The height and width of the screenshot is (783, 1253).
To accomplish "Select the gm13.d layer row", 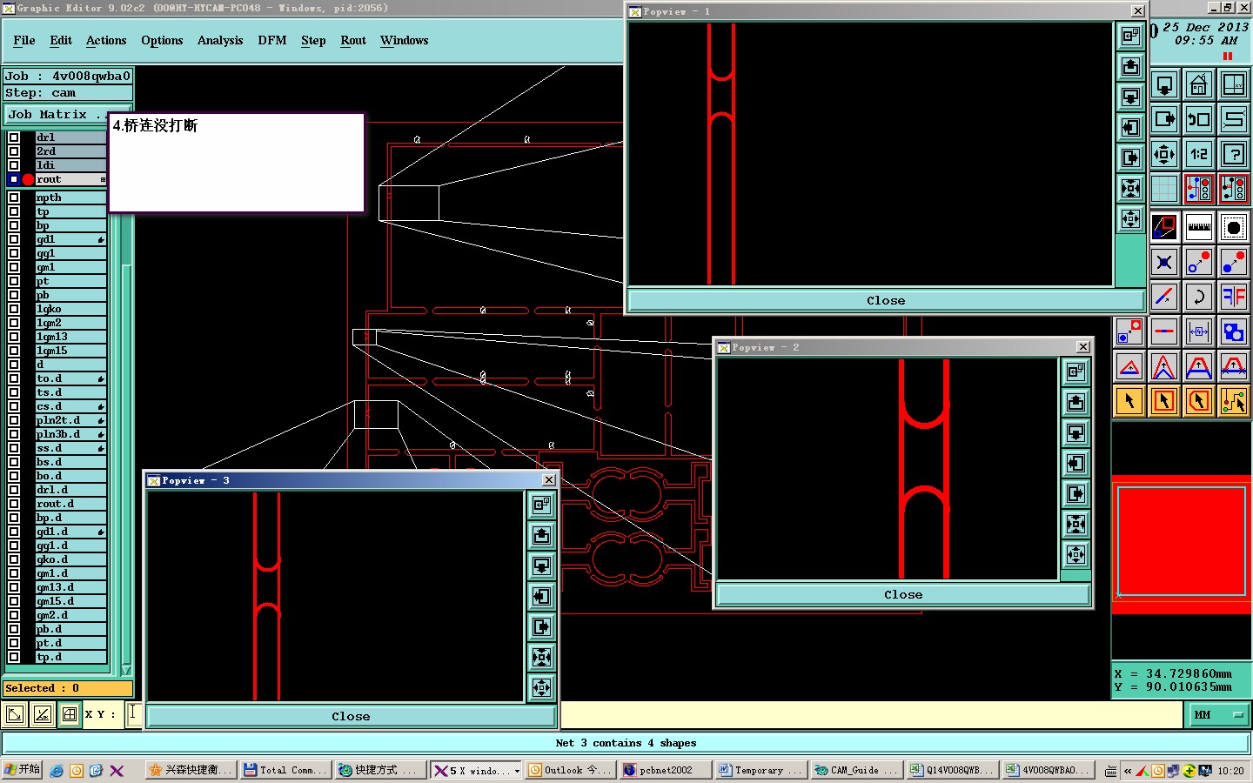I will coord(70,587).
